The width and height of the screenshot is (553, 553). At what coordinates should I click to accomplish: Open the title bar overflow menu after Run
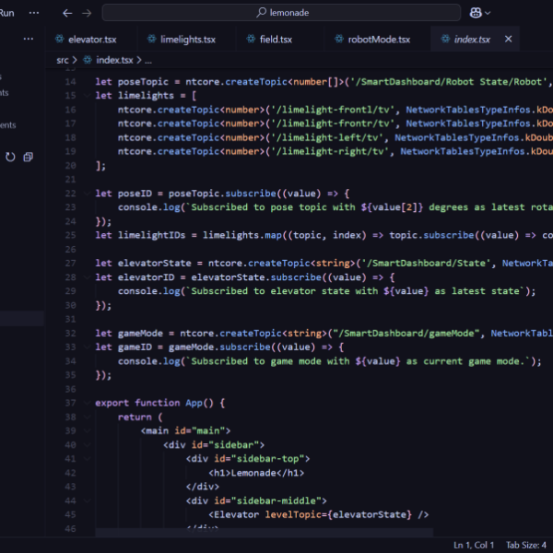[34, 13]
